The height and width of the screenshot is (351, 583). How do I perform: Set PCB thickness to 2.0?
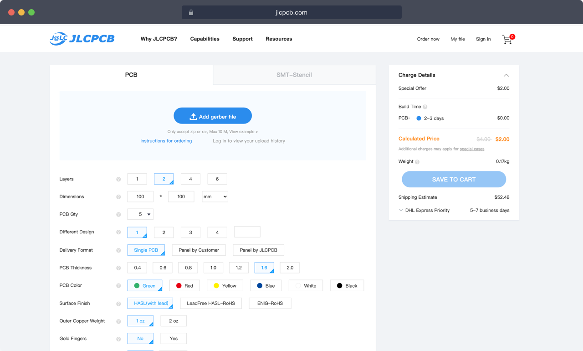click(x=290, y=268)
